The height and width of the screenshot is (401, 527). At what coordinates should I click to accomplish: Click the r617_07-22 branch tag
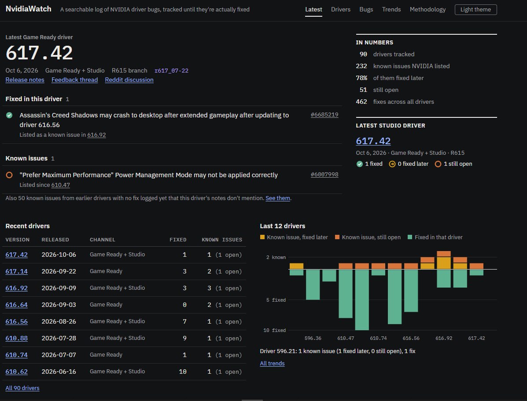click(171, 71)
